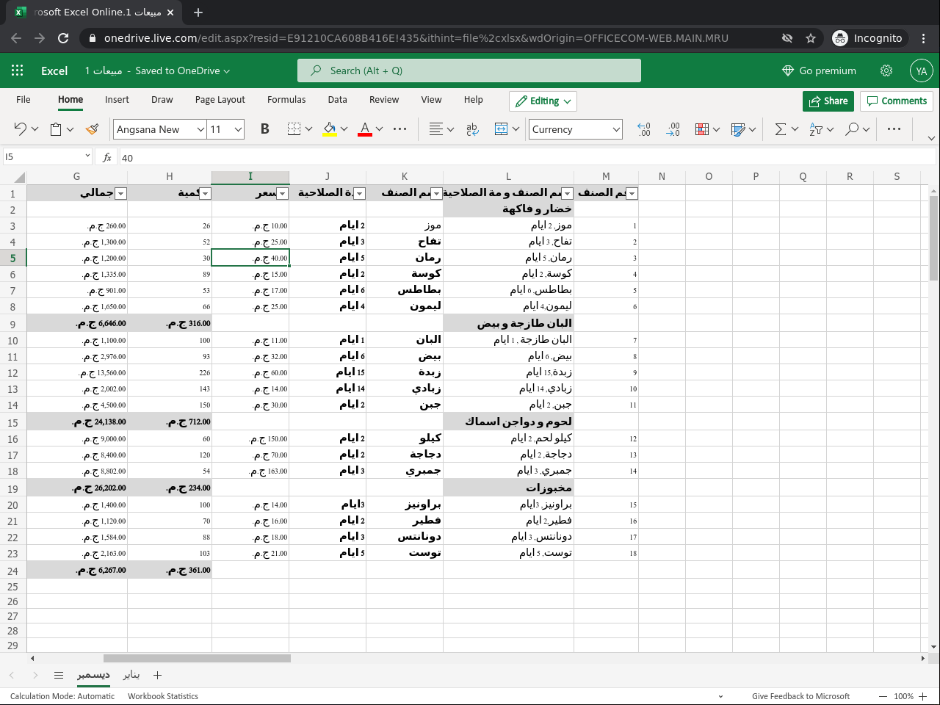
Task: Open the font size dropdown
Action: pyautogui.click(x=238, y=129)
